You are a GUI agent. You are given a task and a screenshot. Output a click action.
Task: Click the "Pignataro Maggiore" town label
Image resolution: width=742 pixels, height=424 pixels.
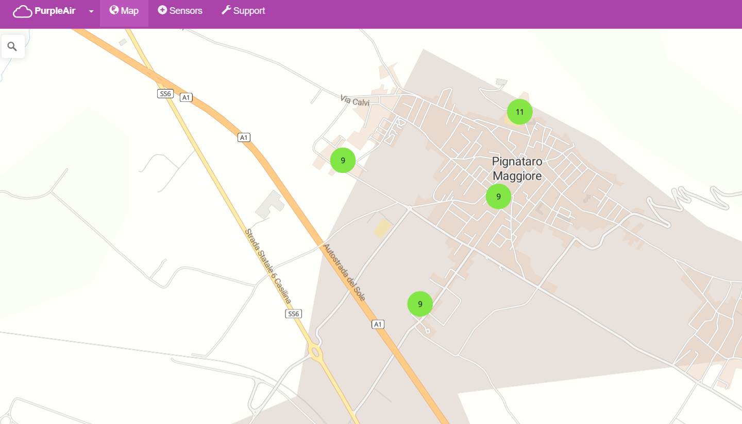[517, 169]
